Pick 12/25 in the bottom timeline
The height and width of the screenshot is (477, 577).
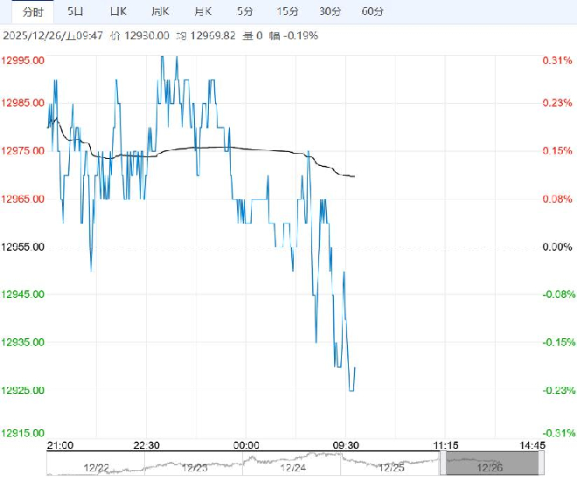(x=389, y=466)
